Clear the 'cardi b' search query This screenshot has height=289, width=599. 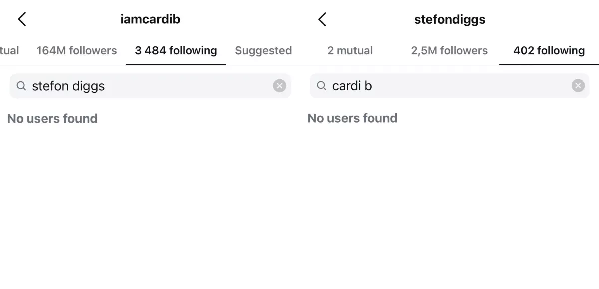[x=578, y=85]
